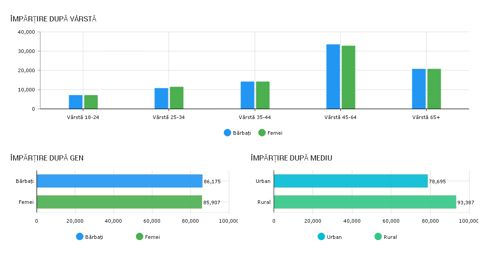
Task: Click blue Bărbați legend circle under gender chart
Action: pos(80,237)
